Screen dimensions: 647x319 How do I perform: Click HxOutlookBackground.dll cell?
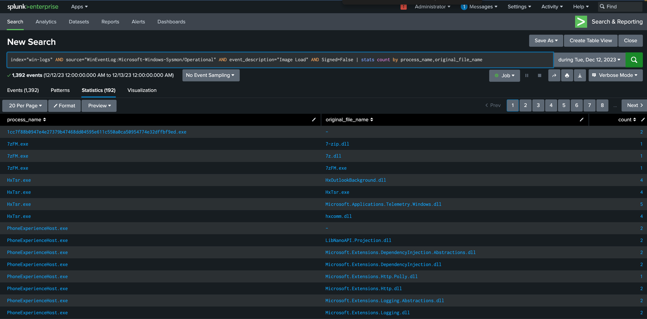click(356, 180)
